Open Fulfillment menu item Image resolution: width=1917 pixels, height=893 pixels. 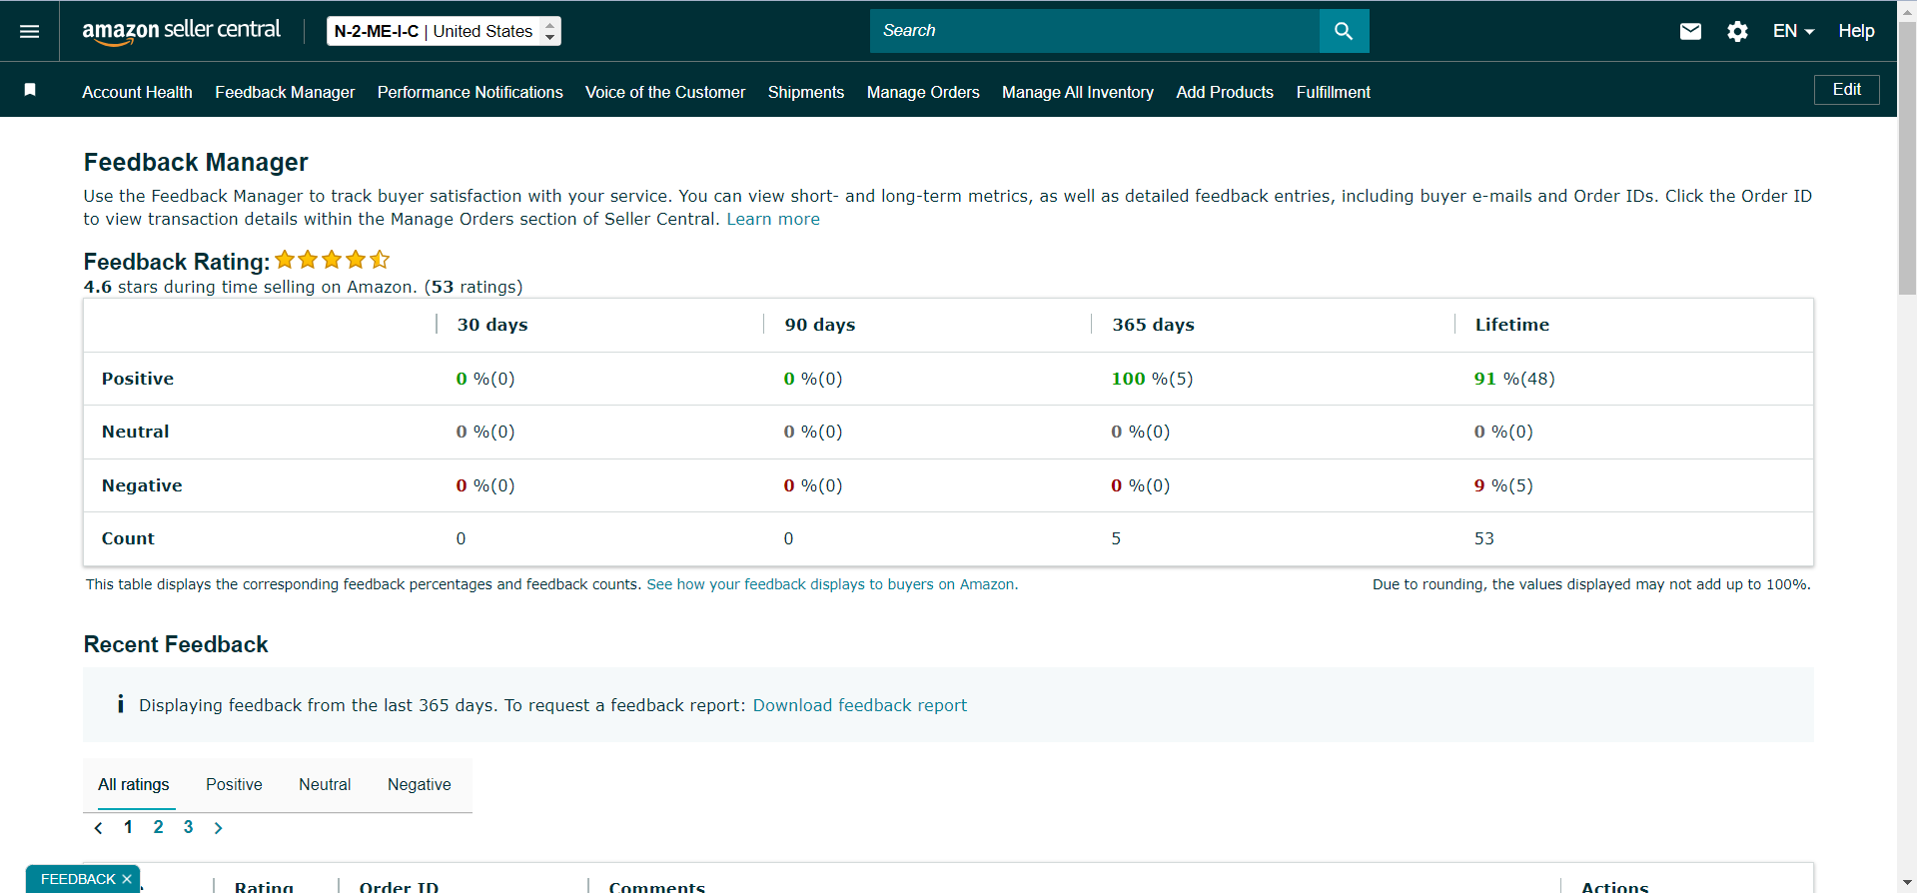click(x=1334, y=92)
